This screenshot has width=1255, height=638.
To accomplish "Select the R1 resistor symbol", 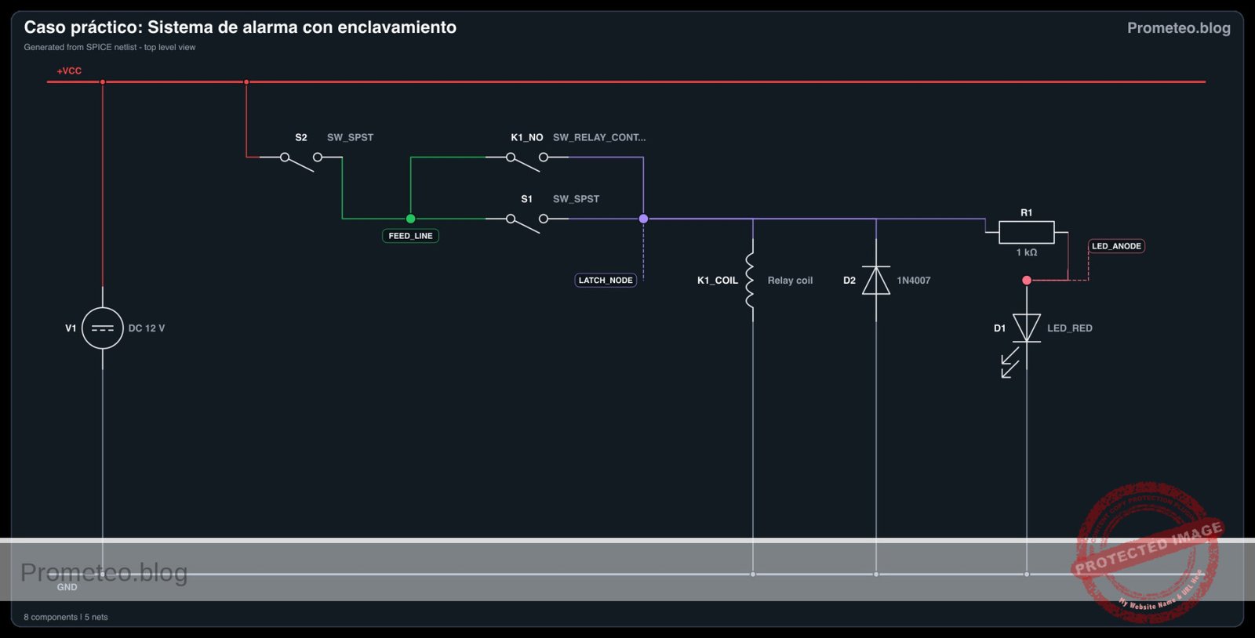I will click(x=1027, y=233).
